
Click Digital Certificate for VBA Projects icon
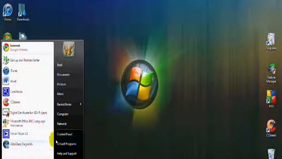(6, 113)
